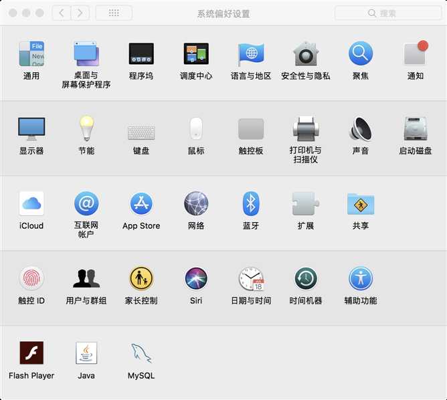Open 调度中心 (Mission Control) pane
Image resolution: width=447 pixels, height=400 pixels.
click(x=196, y=54)
